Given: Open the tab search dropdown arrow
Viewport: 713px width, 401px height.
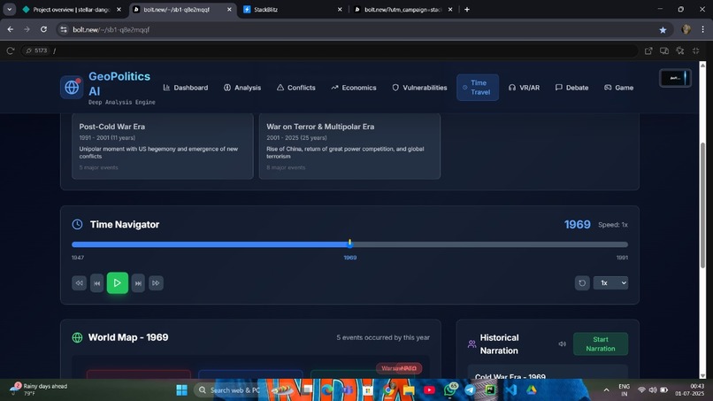Looking at the screenshot, I should pyautogui.click(x=9, y=9).
